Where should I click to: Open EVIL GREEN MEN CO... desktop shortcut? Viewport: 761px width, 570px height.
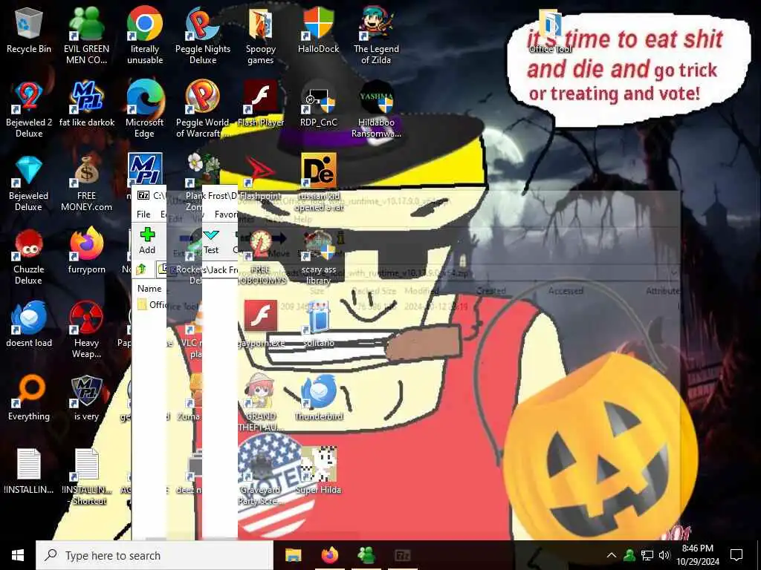86,35
